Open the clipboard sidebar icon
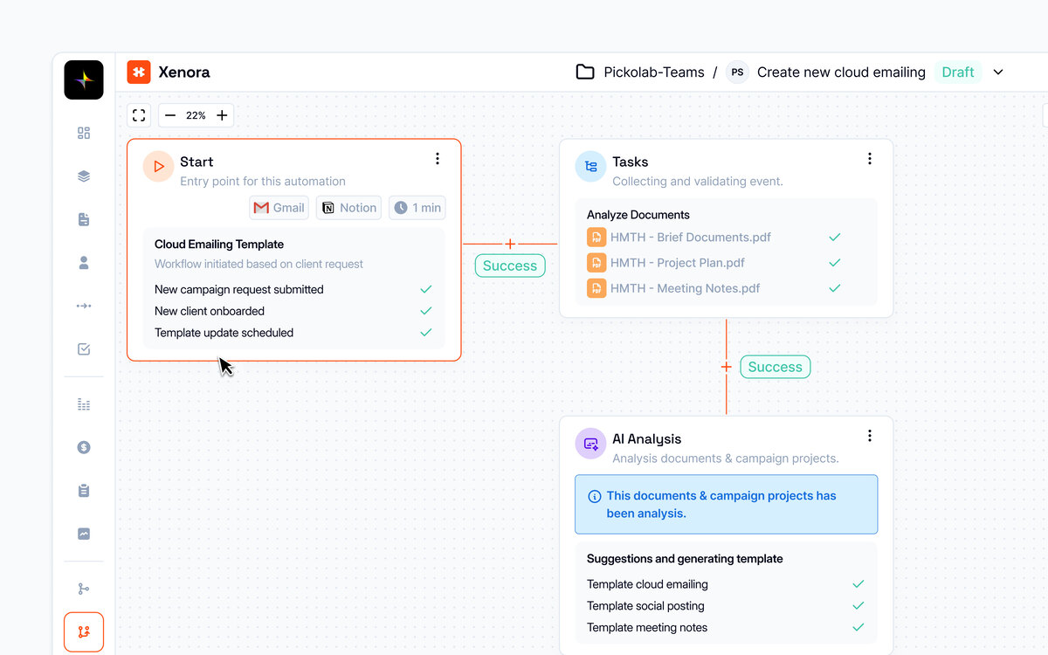This screenshot has height=655, width=1048. pos(84,491)
